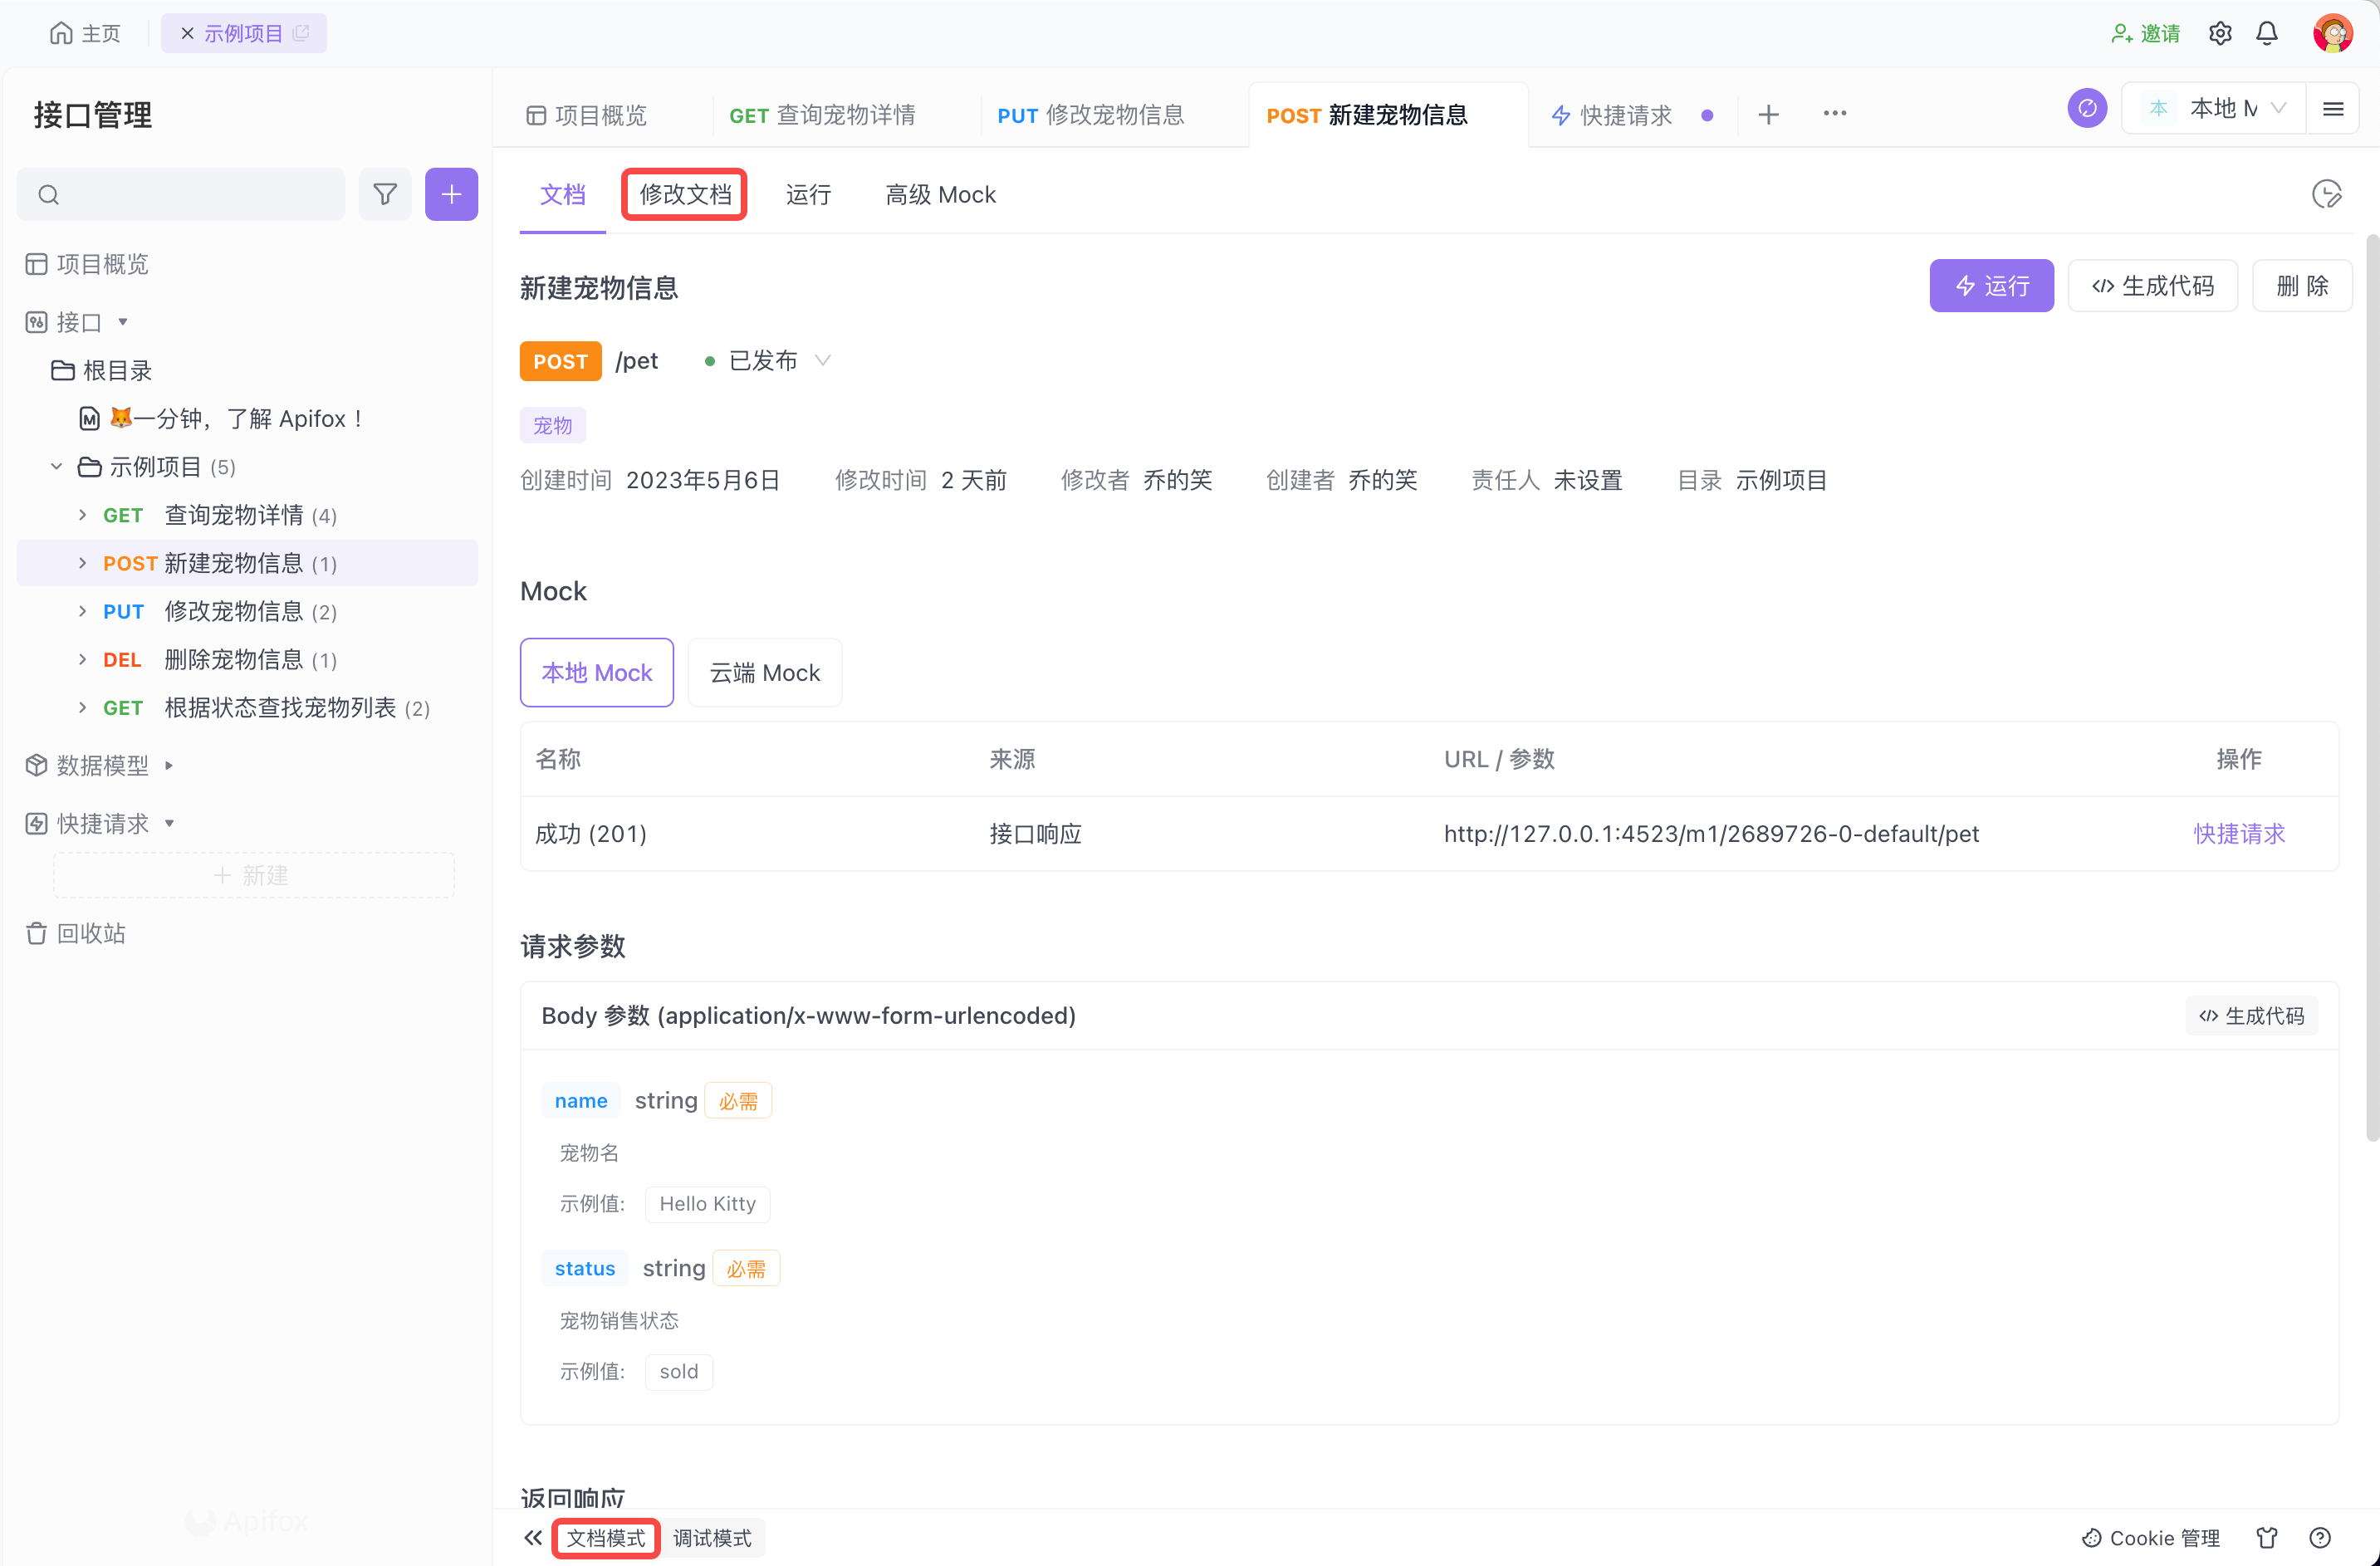Select the 本地 Mock option
Screen dimensions: 2380x1566
[596, 673]
